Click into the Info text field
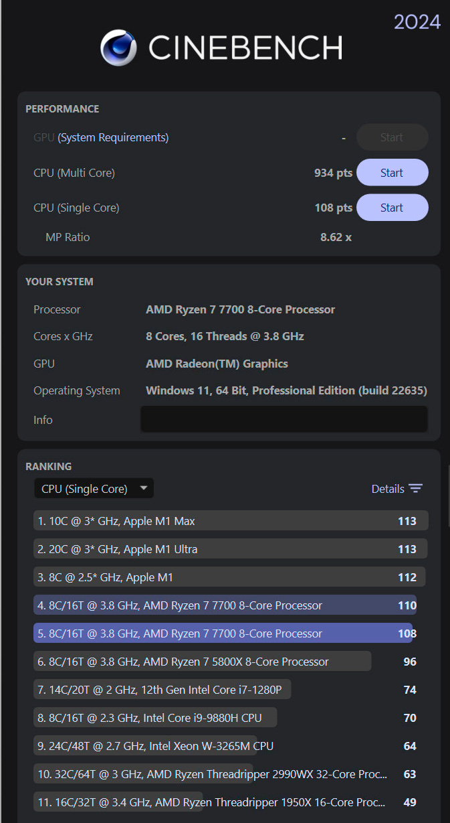 click(x=284, y=420)
